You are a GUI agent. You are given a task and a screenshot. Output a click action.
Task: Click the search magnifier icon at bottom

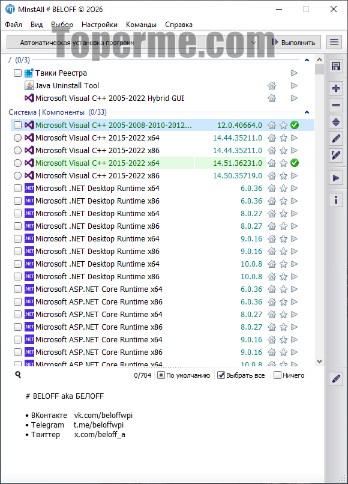tap(18, 375)
